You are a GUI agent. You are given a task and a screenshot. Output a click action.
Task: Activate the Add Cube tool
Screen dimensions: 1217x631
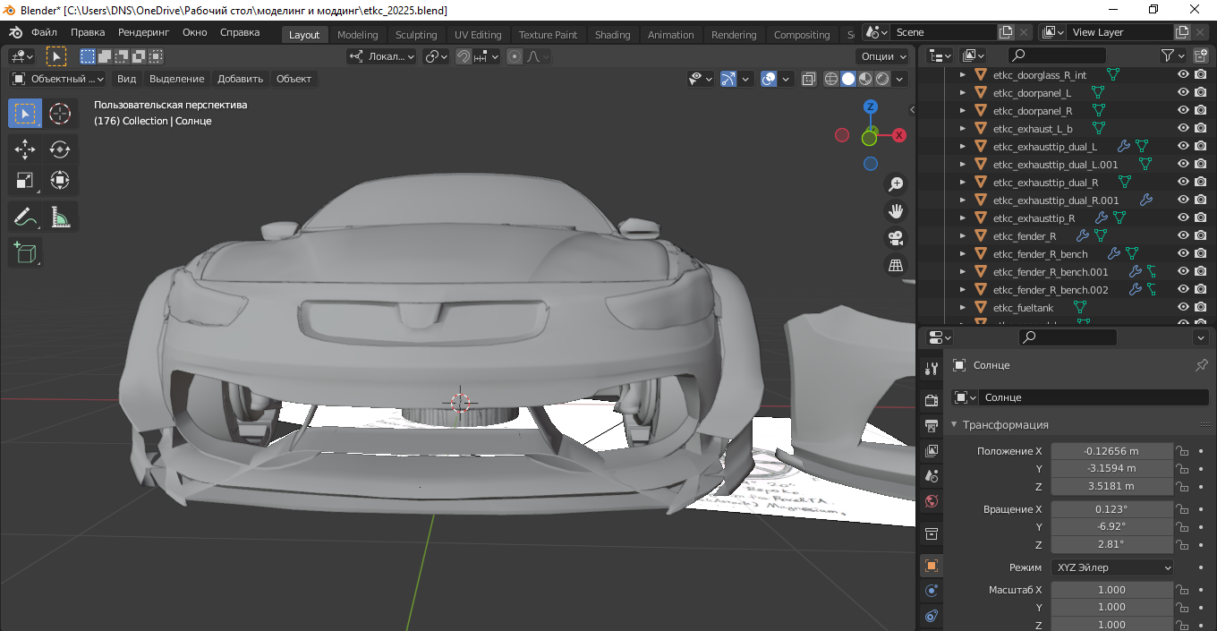click(x=25, y=252)
